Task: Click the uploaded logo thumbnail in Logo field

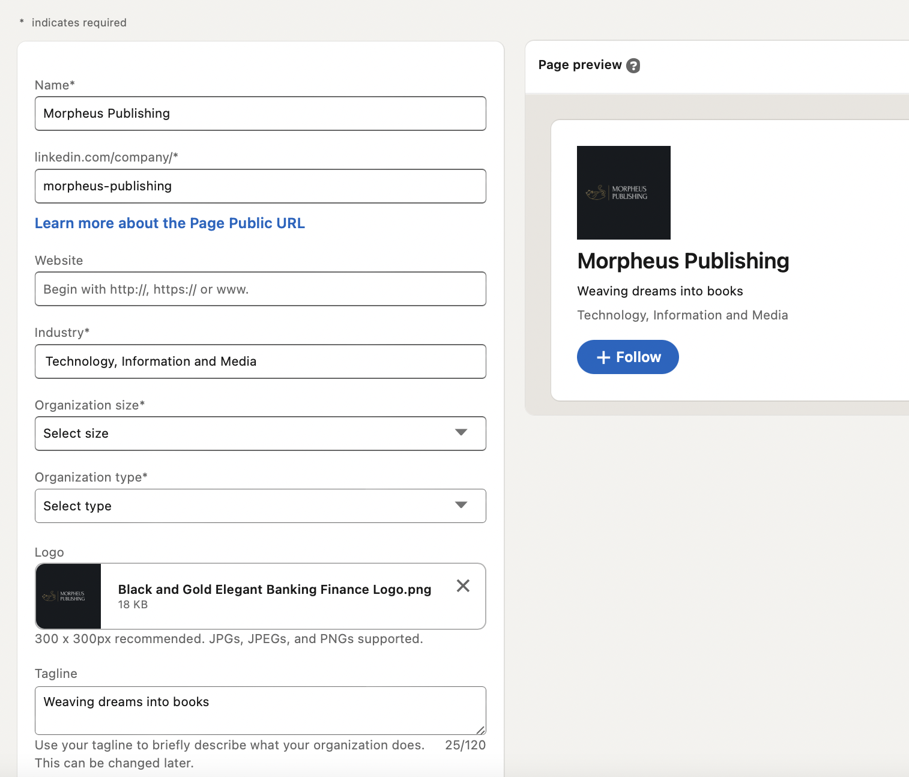Action: coord(68,596)
